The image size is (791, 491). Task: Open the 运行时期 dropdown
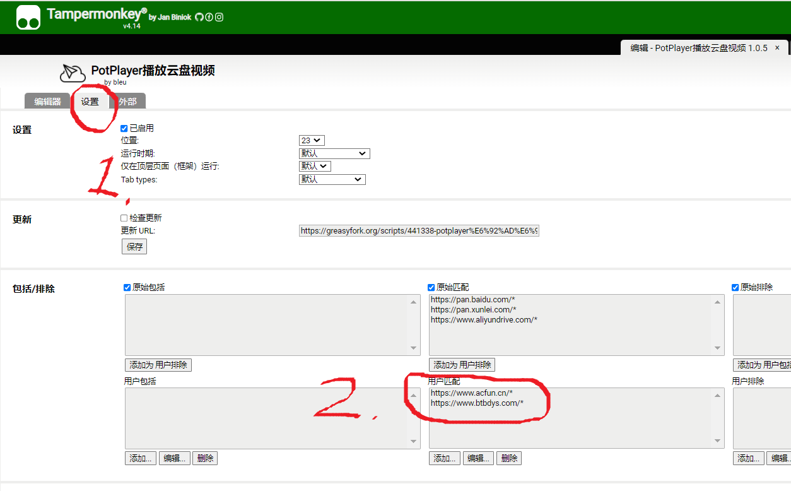click(x=334, y=153)
